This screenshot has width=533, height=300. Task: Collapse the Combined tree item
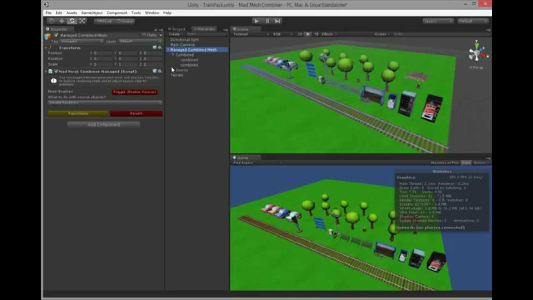[173, 55]
